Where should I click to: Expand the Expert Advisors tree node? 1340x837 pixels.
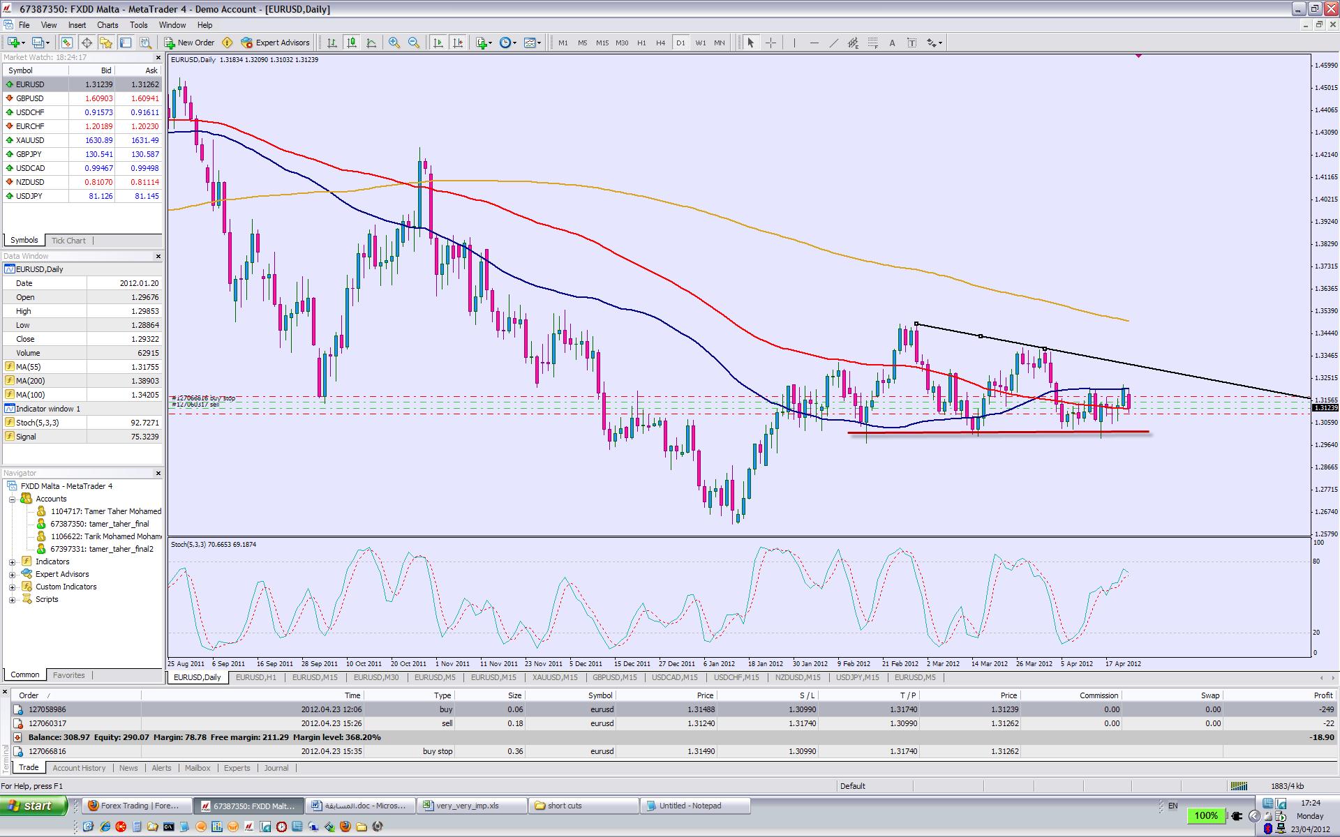[x=12, y=574]
